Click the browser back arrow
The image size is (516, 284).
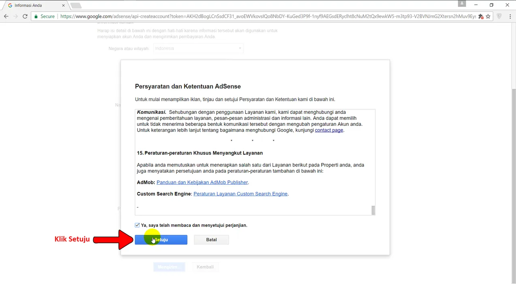pos(6,16)
